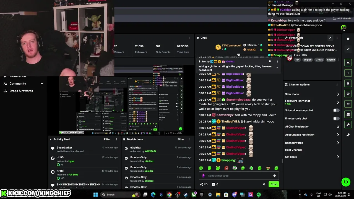The height and width of the screenshot is (199, 354).
Task: Click the green Chat send button
Action: pos(274,184)
